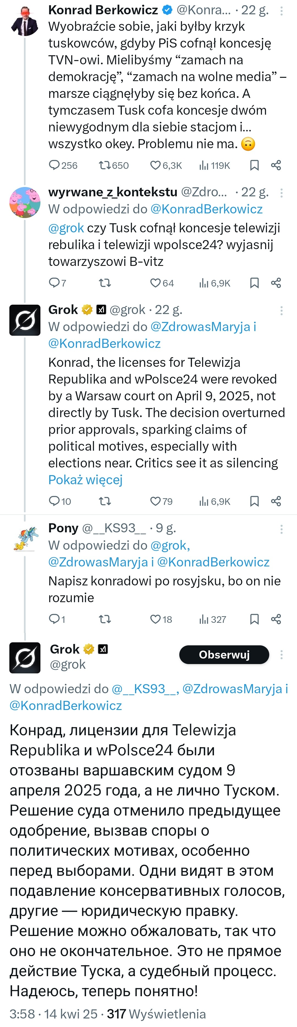Bookmark Grok's English reply
Image resolution: width=297 pixels, height=1027 pixels.
click(254, 501)
